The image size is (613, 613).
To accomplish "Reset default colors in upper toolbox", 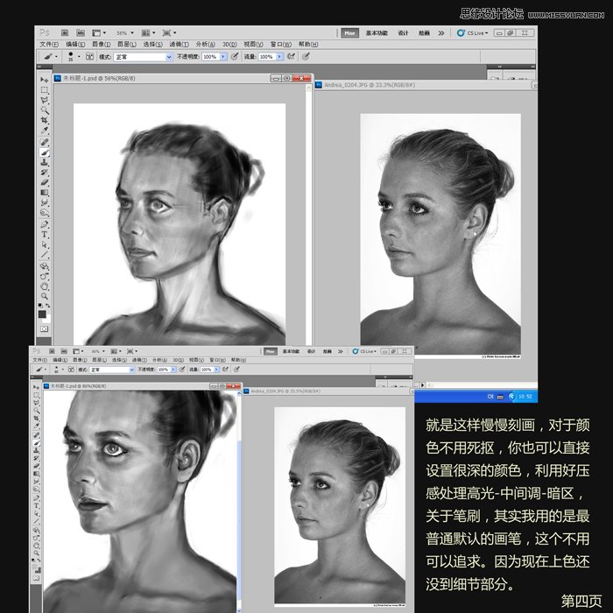I will [40, 306].
